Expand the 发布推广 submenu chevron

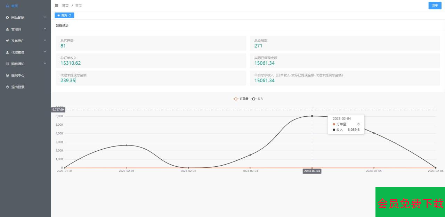point(45,40)
